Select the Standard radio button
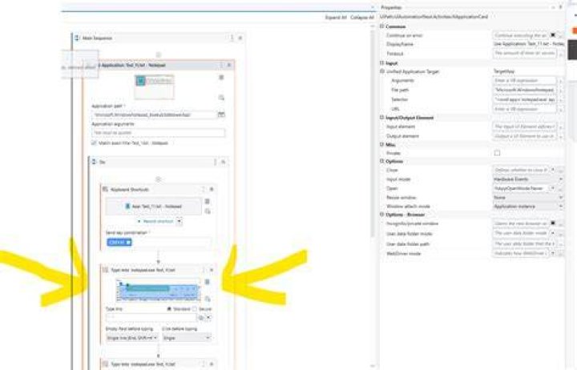The width and height of the screenshot is (577, 370). (x=169, y=309)
